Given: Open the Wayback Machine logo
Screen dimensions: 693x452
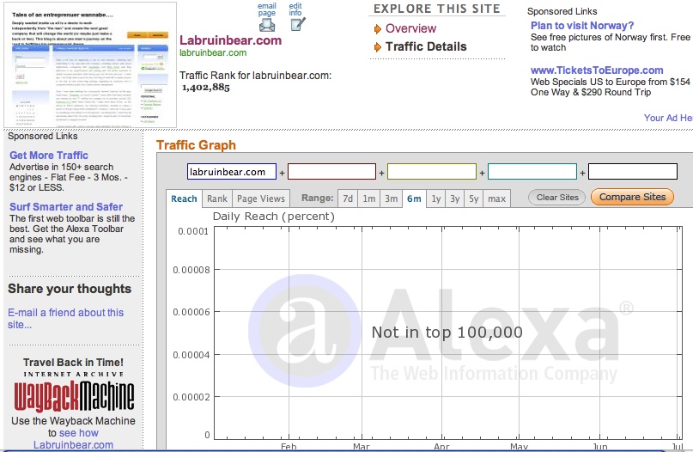Looking at the screenshot, I should pyautogui.click(x=74, y=396).
